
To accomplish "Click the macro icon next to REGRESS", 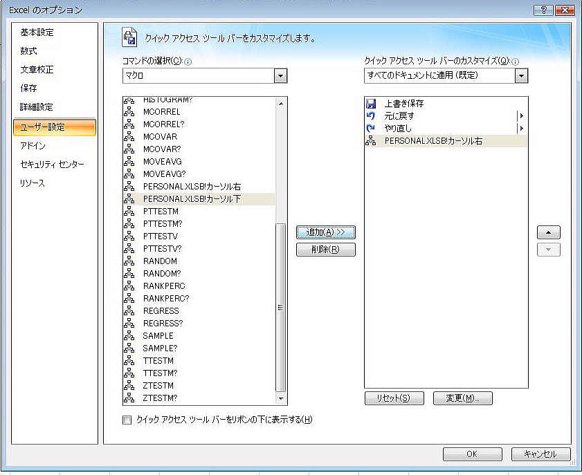I will point(129,311).
